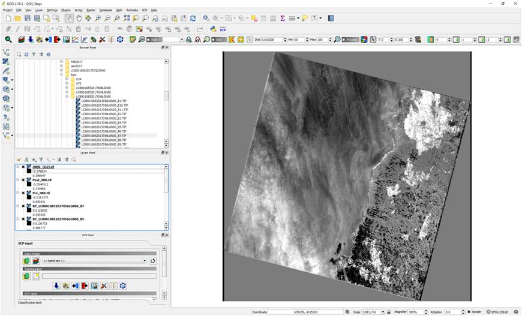Collapse the Raw folder in browser tree
The image size is (522, 316).
61,74
